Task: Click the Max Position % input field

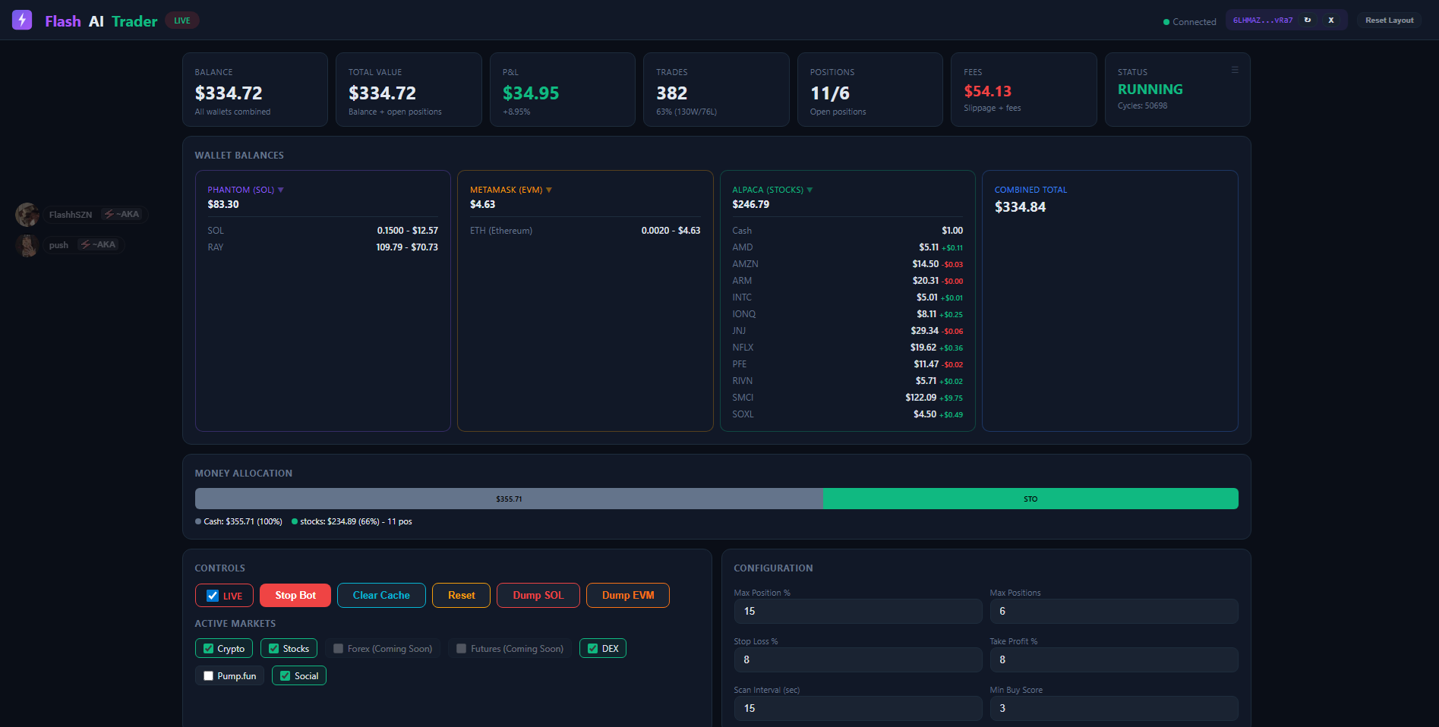Action: pyautogui.click(x=858, y=611)
